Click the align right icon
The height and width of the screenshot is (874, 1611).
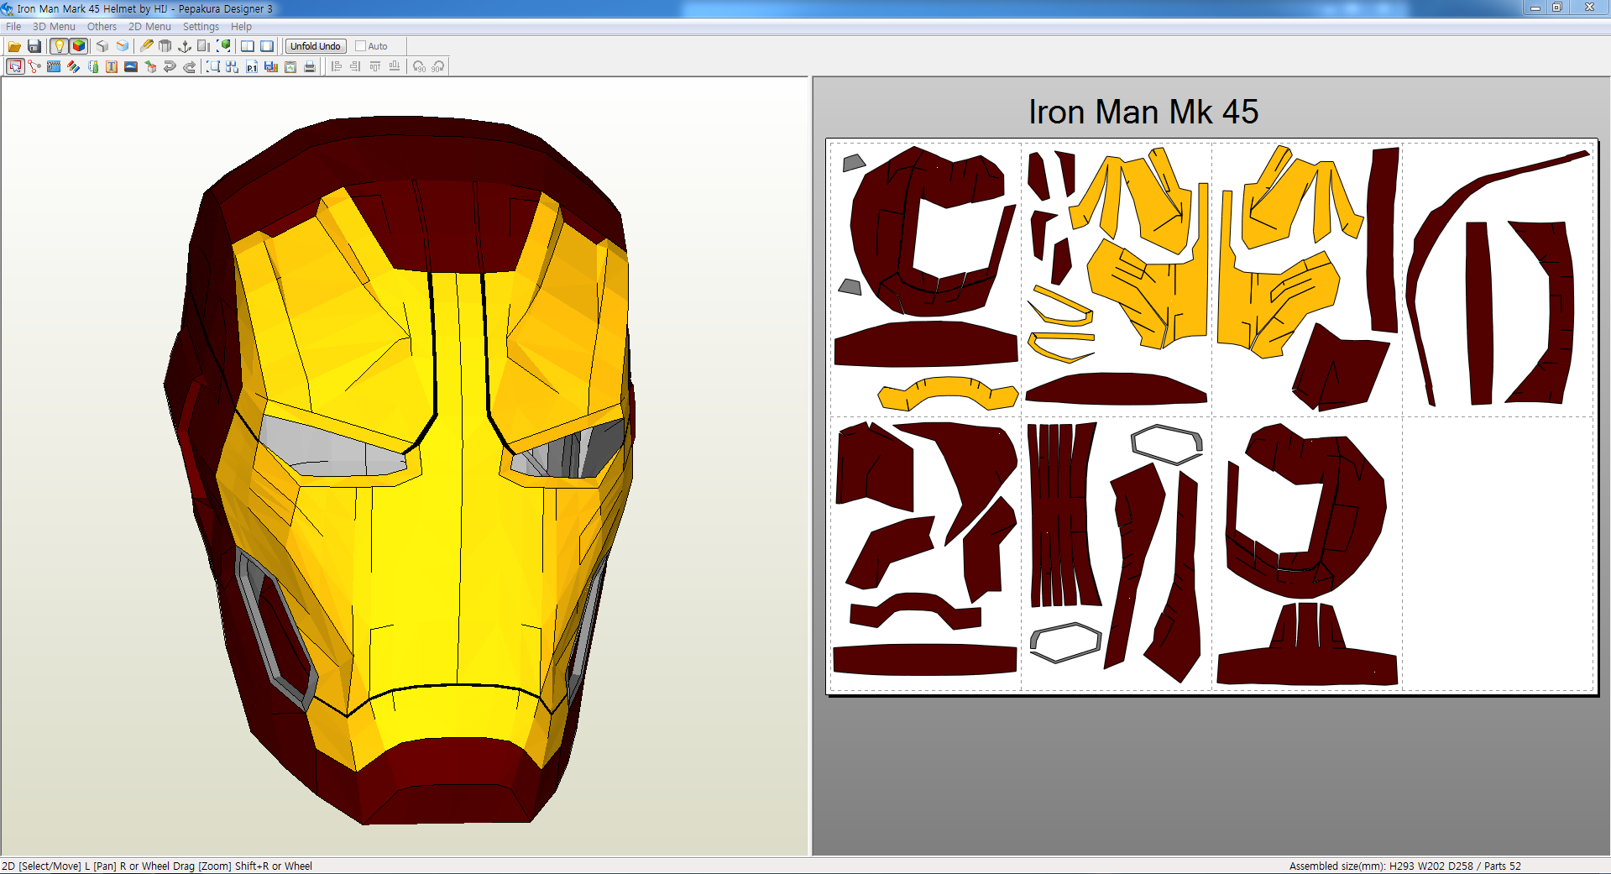tap(355, 66)
